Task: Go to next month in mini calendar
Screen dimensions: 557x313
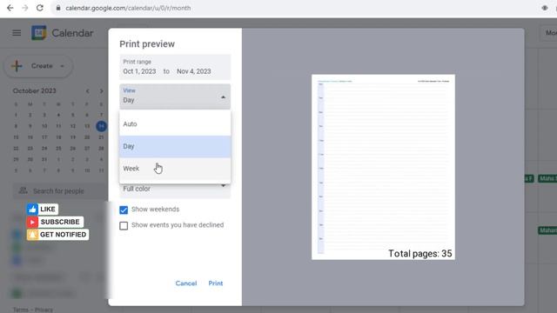Action: 101,91
